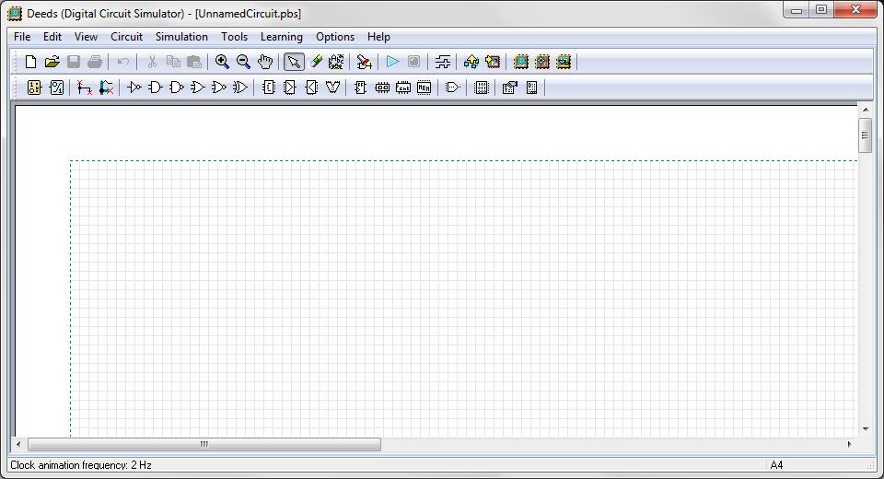884x479 pixels.
Task: Click the house with arrows icon
Action: (471, 62)
